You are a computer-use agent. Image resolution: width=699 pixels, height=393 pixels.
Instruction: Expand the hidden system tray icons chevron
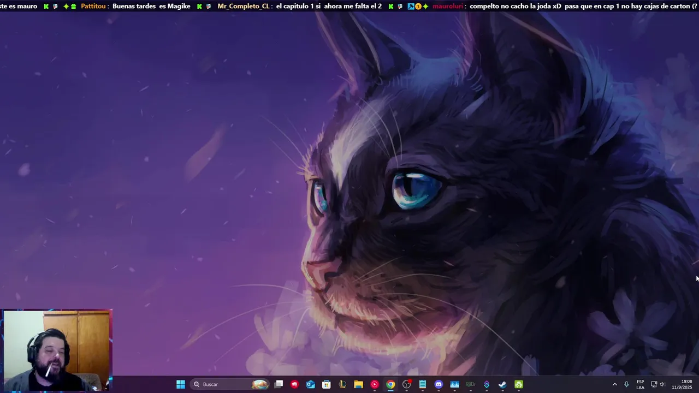click(614, 384)
